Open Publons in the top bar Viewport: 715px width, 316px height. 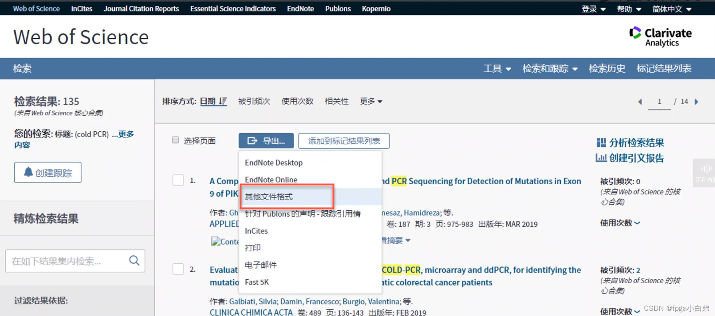(338, 8)
